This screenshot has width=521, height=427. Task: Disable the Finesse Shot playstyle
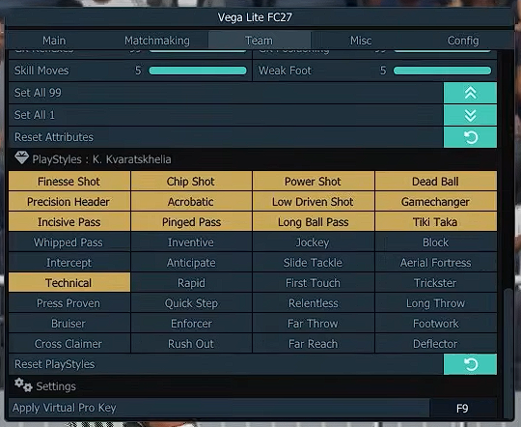click(x=69, y=182)
